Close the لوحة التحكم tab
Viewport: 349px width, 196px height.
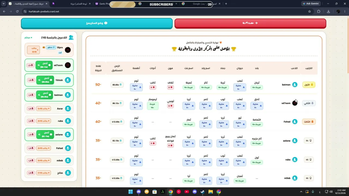[x=89, y=4]
